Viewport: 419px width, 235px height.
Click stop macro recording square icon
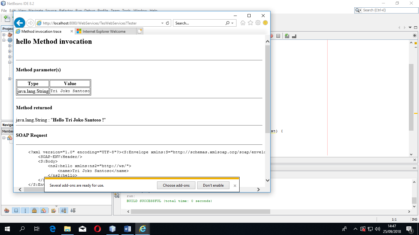(x=278, y=36)
